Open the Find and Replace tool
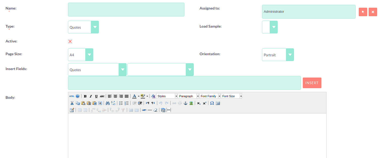 [x=113, y=103]
